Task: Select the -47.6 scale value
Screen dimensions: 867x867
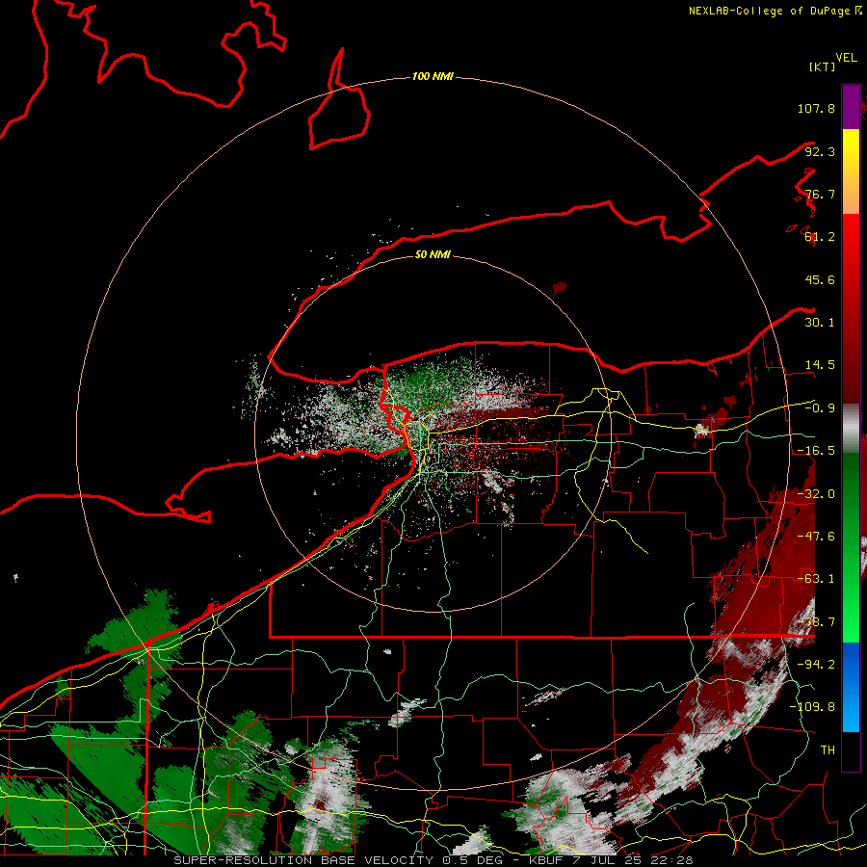Action: coord(816,537)
